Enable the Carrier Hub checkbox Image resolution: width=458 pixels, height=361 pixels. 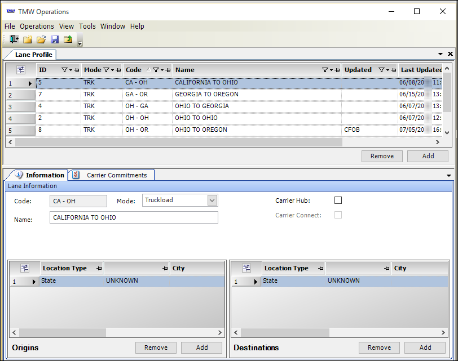[338, 200]
